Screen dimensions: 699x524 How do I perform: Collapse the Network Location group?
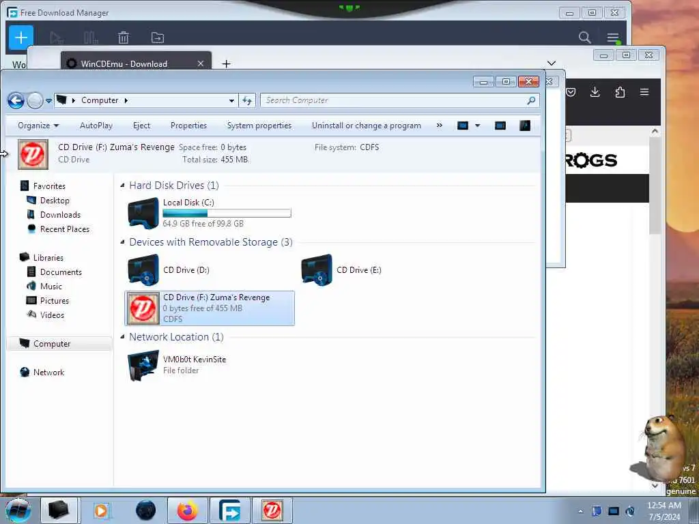(122, 337)
